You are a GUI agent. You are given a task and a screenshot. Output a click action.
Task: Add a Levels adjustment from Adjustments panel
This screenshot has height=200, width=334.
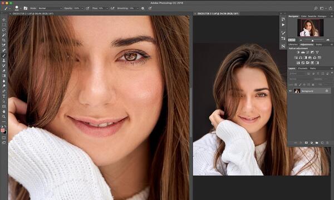click(x=303, y=52)
